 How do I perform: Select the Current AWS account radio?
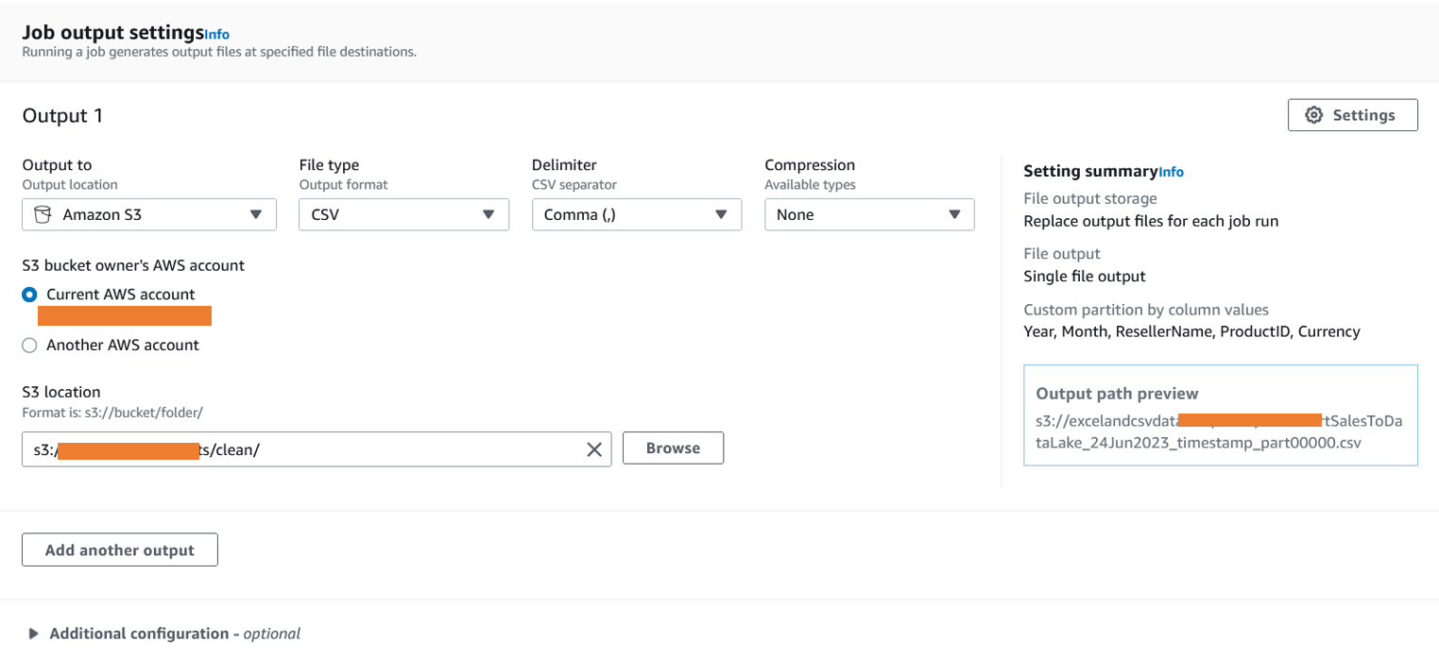click(x=29, y=295)
